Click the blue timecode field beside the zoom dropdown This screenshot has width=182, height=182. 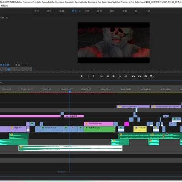5,65
